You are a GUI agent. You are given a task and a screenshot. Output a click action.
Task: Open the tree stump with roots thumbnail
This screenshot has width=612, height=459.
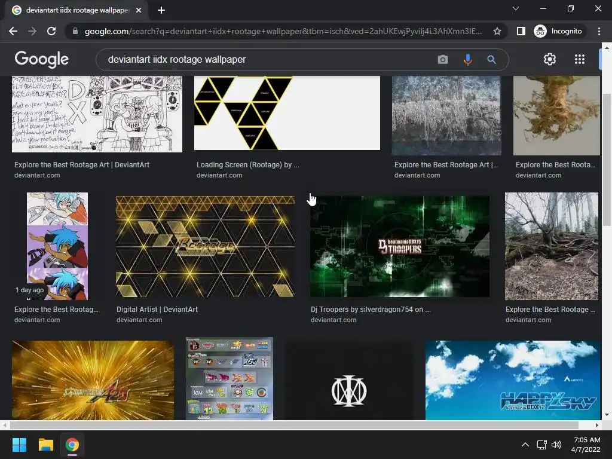pos(556,115)
